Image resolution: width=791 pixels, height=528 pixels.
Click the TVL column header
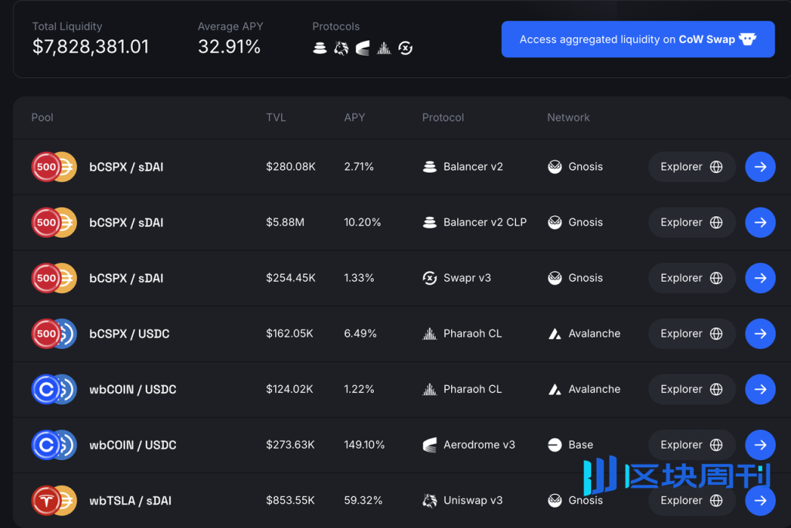point(276,117)
